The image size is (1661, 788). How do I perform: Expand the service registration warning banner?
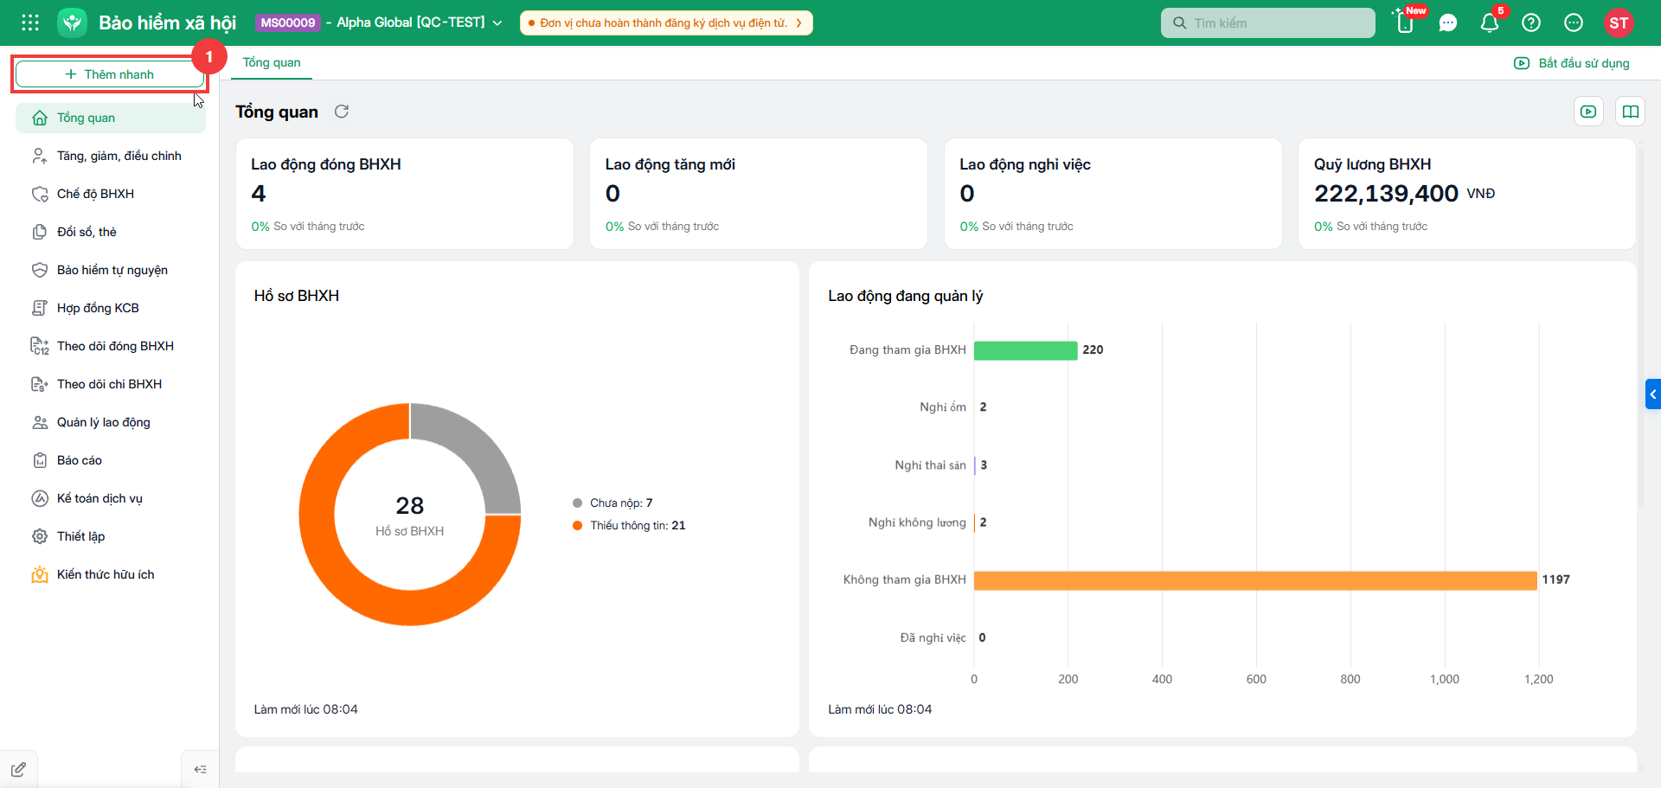click(666, 22)
